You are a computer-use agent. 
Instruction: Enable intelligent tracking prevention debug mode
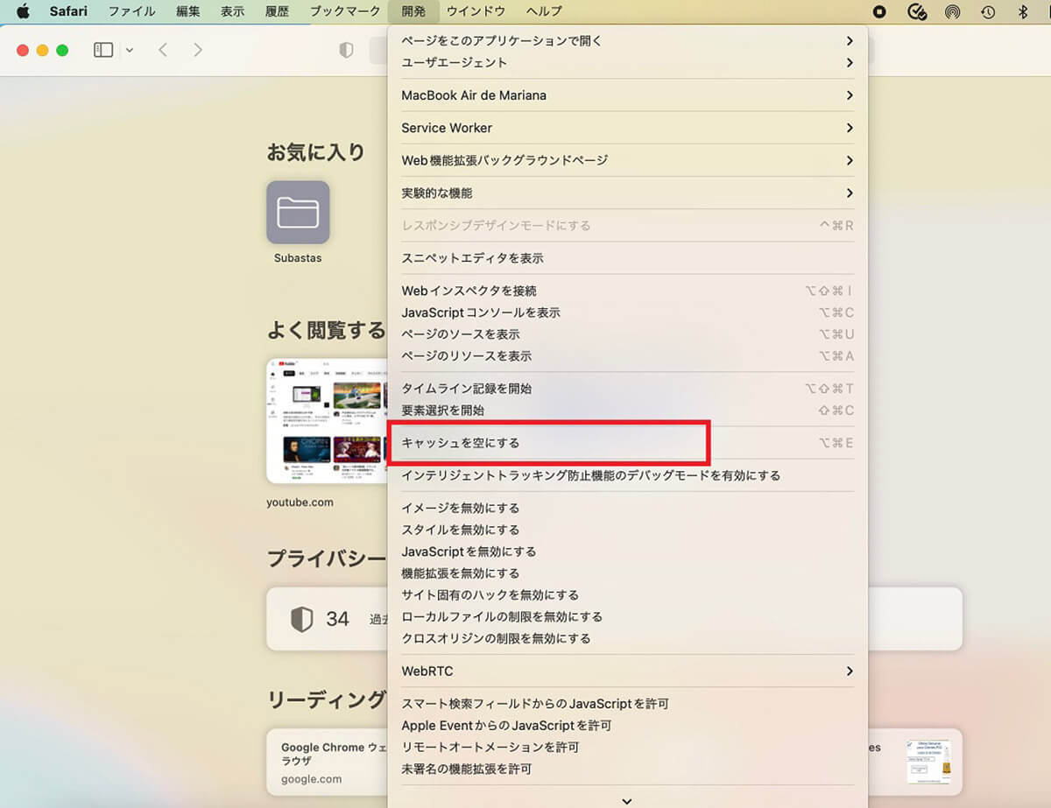pos(628,475)
